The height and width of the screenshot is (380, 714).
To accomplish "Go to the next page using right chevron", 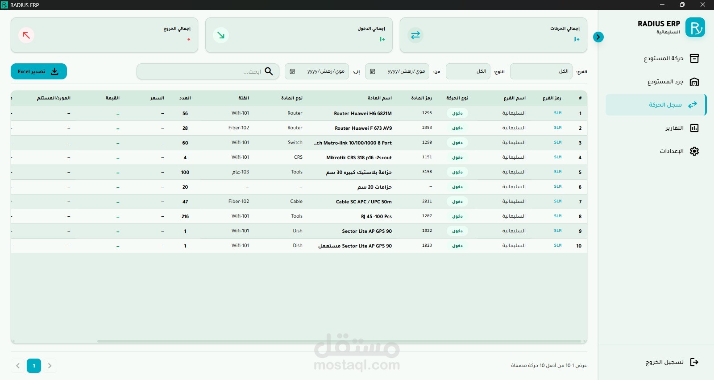I will 50,366.
